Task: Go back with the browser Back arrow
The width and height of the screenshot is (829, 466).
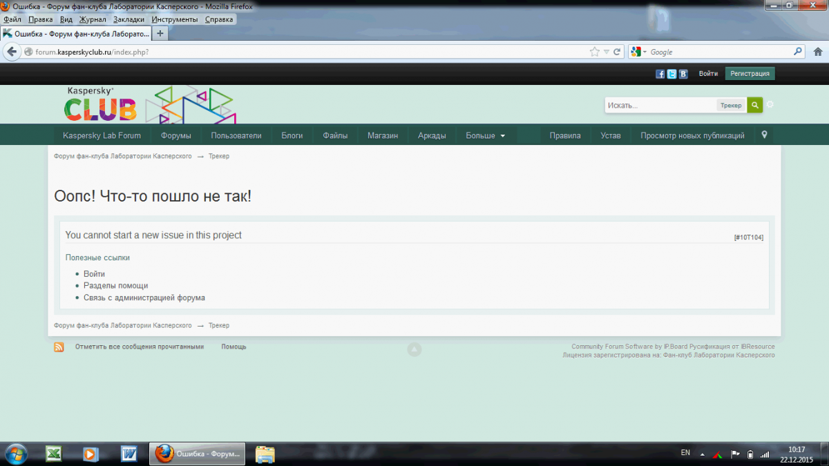Action: (11, 52)
